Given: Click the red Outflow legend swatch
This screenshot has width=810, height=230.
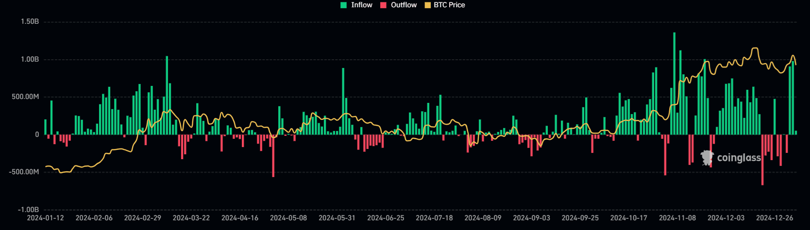Looking at the screenshot, I should (383, 5).
